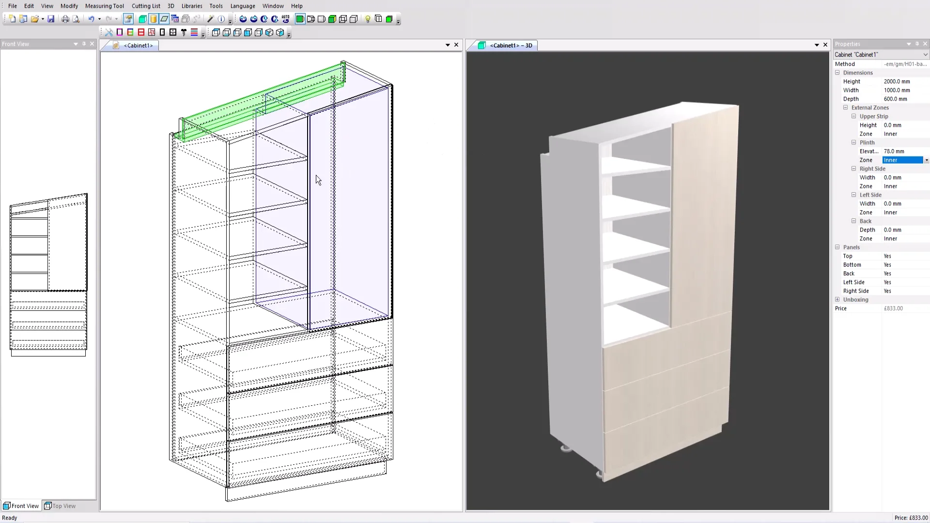This screenshot has width=930, height=523.
Task: Select the parallelogram panel tool
Action: (164, 19)
